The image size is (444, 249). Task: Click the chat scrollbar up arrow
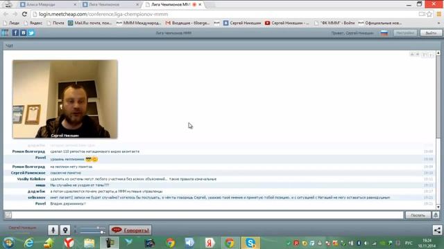[438, 53]
